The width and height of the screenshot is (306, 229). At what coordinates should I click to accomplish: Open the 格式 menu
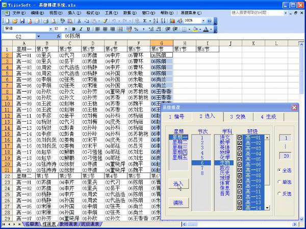coord(92,12)
